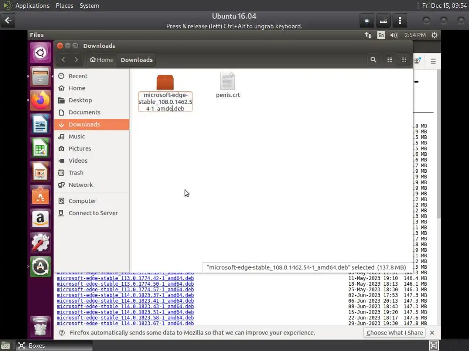
Task: Switch to Boxes in the bottom taskbar
Action: (54, 346)
